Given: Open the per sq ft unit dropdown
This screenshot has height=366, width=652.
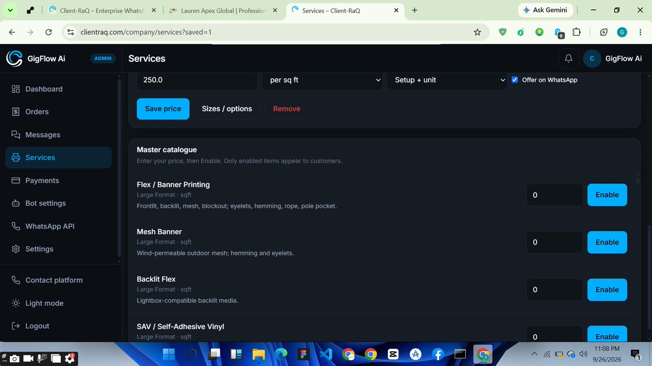Looking at the screenshot, I should [x=322, y=80].
